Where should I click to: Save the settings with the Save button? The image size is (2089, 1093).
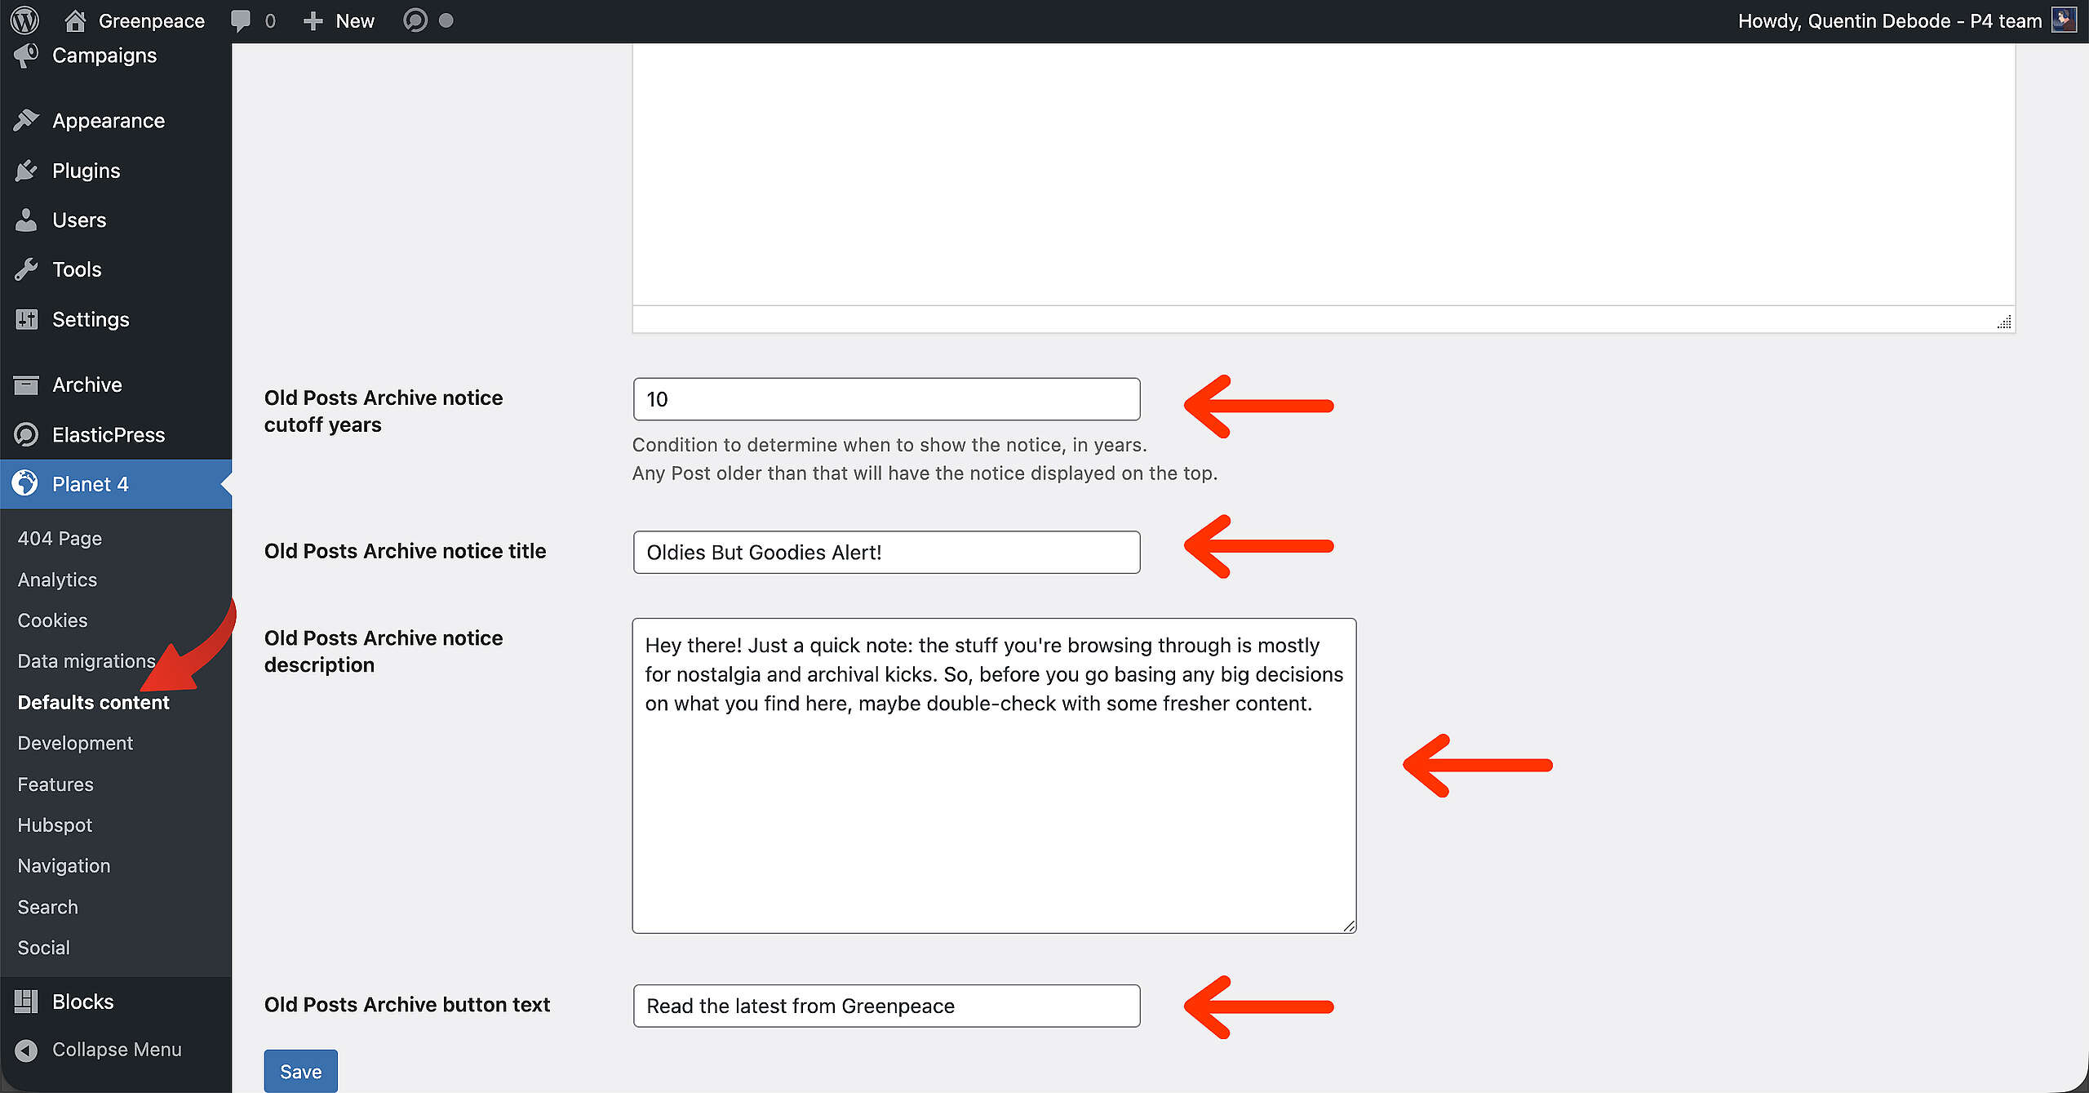300,1071
